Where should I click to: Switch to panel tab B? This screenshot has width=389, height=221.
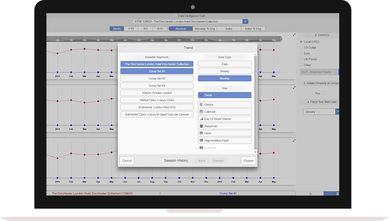point(332,194)
